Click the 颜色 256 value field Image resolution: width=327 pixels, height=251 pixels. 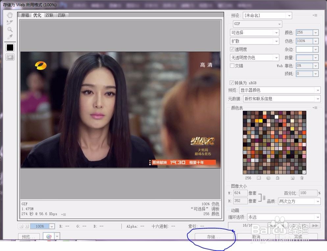click(304, 33)
